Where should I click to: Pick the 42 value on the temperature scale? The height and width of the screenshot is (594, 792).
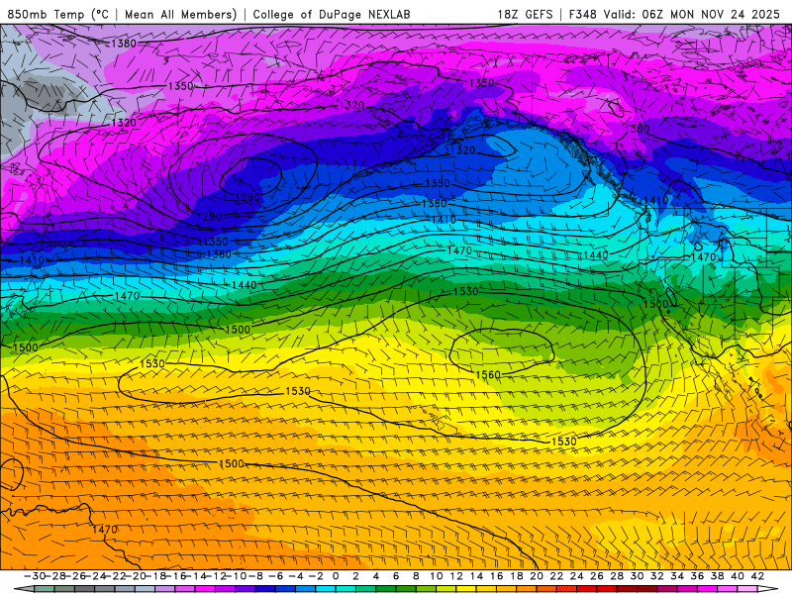pos(757,576)
